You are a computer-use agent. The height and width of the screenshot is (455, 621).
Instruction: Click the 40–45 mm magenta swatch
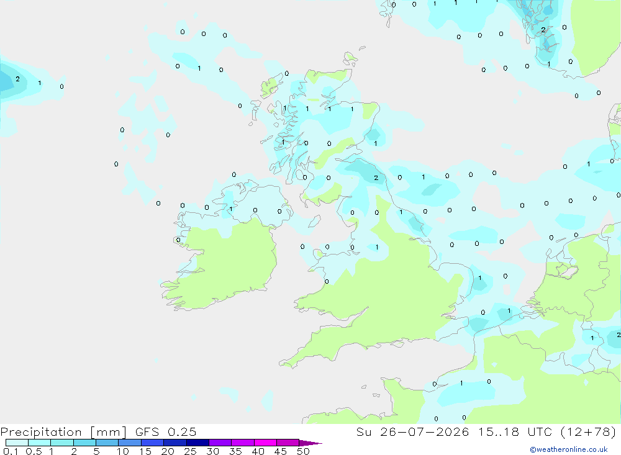pos(265,443)
